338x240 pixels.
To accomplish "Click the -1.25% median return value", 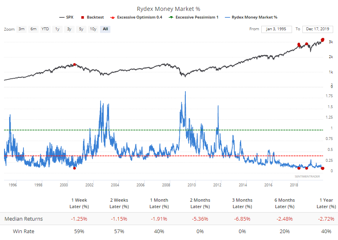I will [79, 219].
